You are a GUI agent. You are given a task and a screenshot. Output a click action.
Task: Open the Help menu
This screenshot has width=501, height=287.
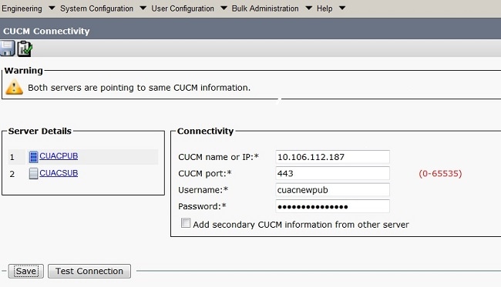coord(324,8)
